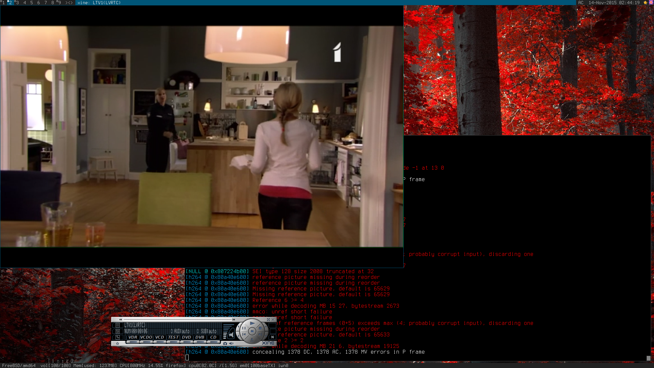Switch to workspace 5 tag
Image resolution: width=654 pixels, height=368 pixels.
tap(32, 3)
